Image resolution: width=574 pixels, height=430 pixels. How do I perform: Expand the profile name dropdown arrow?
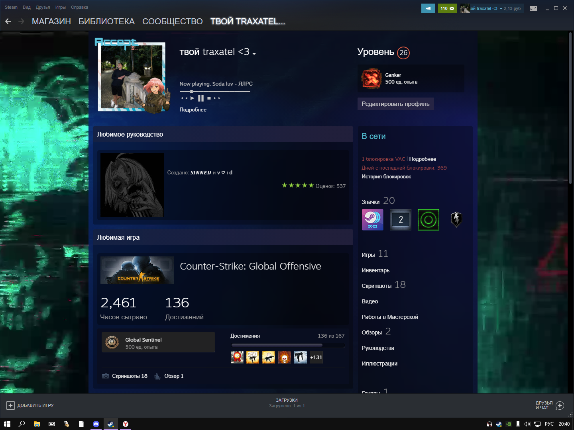tap(254, 54)
